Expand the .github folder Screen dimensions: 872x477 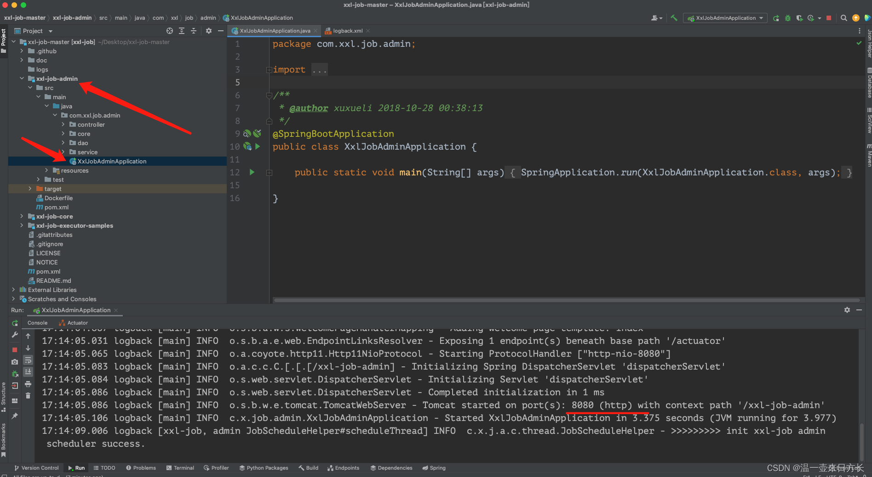pyautogui.click(x=22, y=51)
